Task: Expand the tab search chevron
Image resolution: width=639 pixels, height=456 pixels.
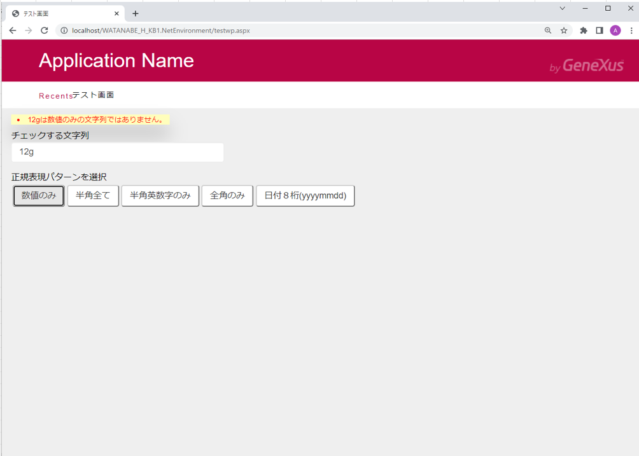Action: point(563,8)
